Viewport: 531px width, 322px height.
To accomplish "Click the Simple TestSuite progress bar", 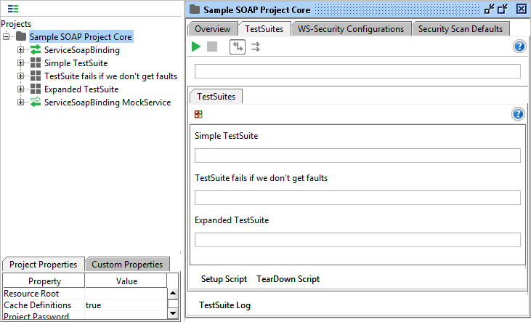I will [x=357, y=156].
